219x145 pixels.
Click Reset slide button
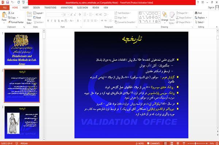[37, 18]
